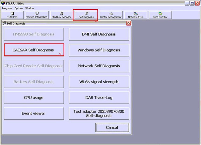
Task: Cancel the Self Diagnosis dialog
Action: pos(112,128)
